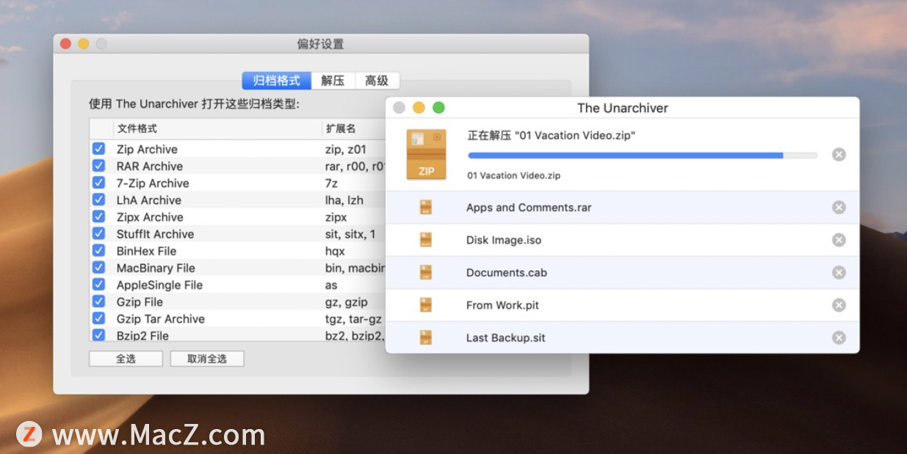
Task: Click the large ZIP archive icon
Action: 426,154
